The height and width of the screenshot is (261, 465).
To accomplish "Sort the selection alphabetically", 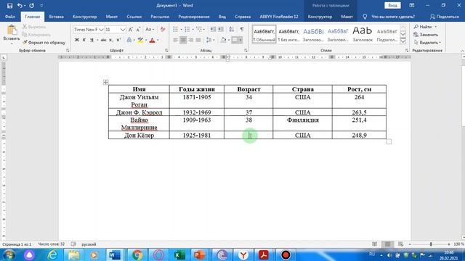I will tap(232, 29).
